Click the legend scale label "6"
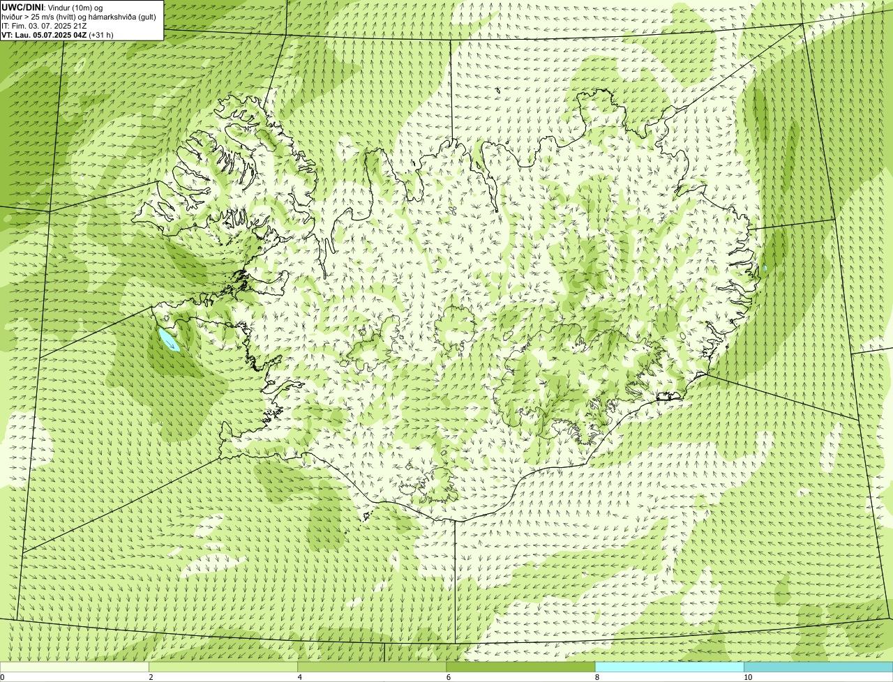The height and width of the screenshot is (682, 893). 449,677
